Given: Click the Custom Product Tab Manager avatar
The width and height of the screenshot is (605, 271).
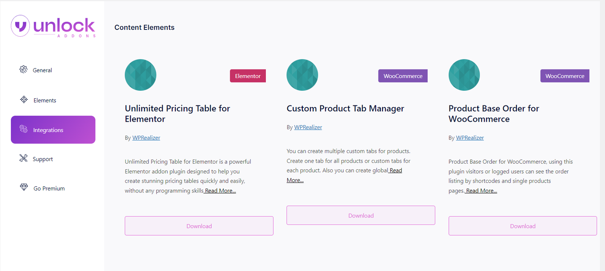Looking at the screenshot, I should (x=302, y=75).
